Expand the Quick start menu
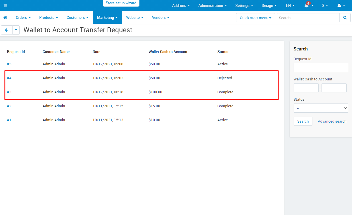The image size is (352, 215). 255,18
